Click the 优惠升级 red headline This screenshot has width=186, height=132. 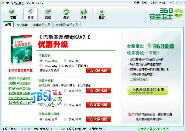point(53,44)
